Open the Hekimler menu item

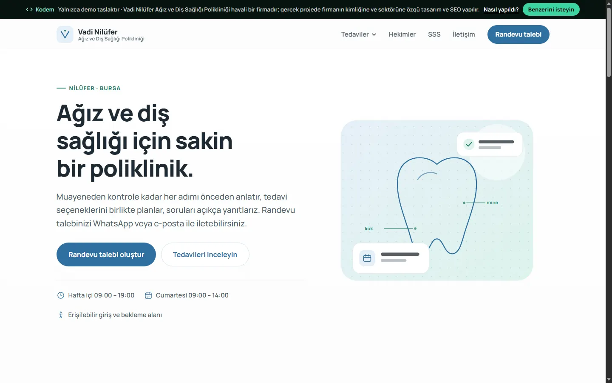(x=402, y=34)
